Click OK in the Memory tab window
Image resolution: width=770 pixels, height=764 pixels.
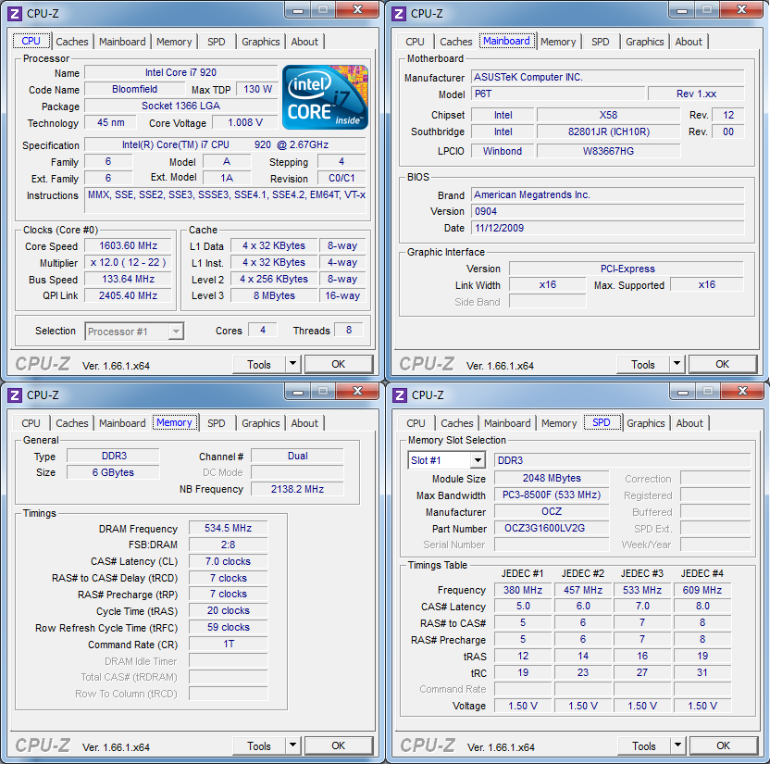[x=339, y=745]
